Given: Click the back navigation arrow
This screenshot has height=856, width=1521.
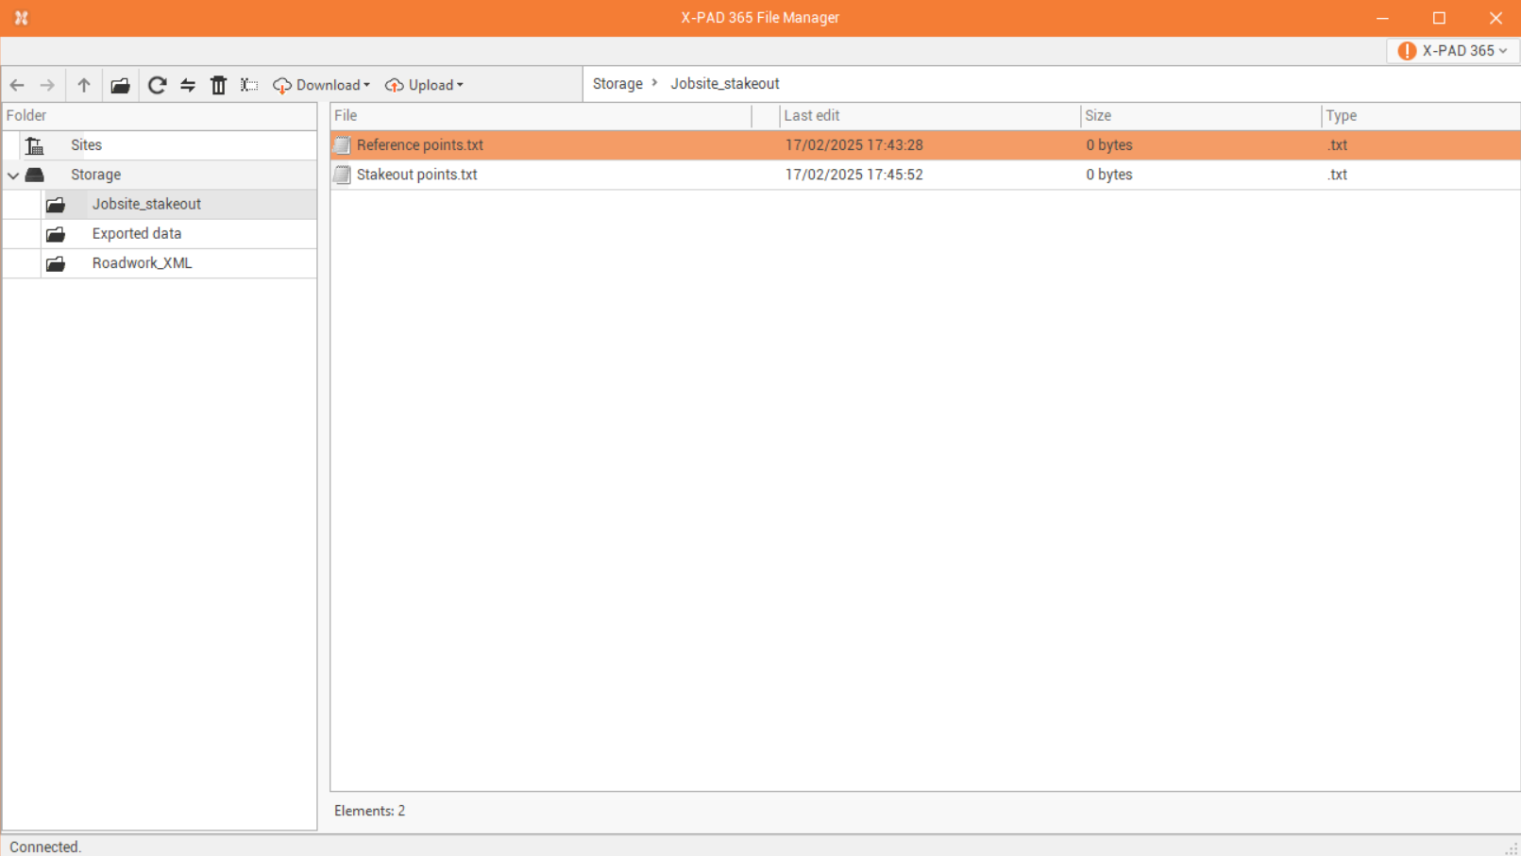Looking at the screenshot, I should [17, 85].
